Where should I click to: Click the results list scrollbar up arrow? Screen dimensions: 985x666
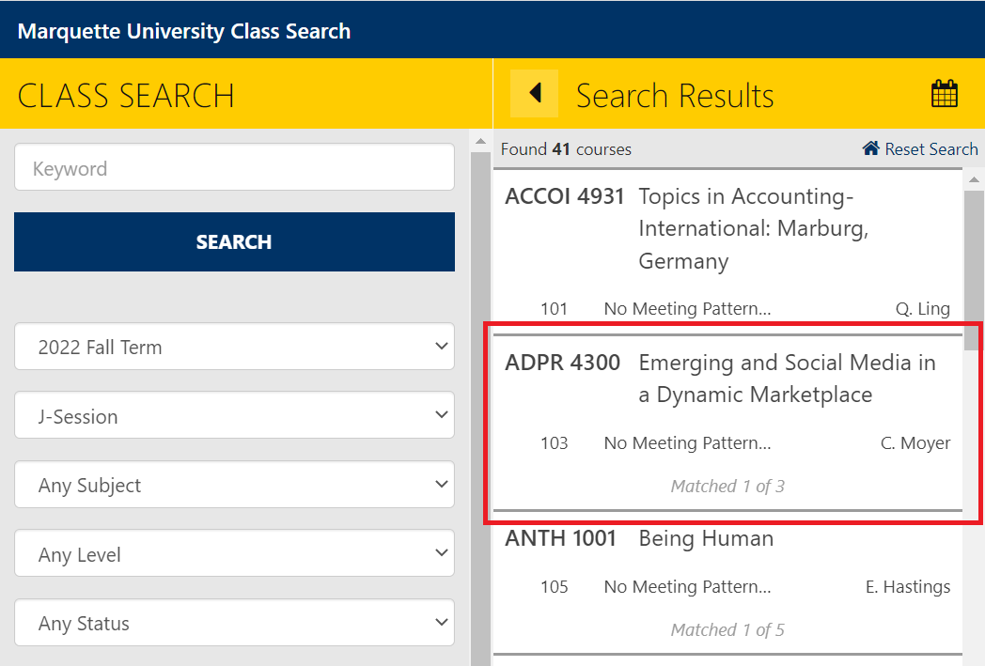point(974,179)
